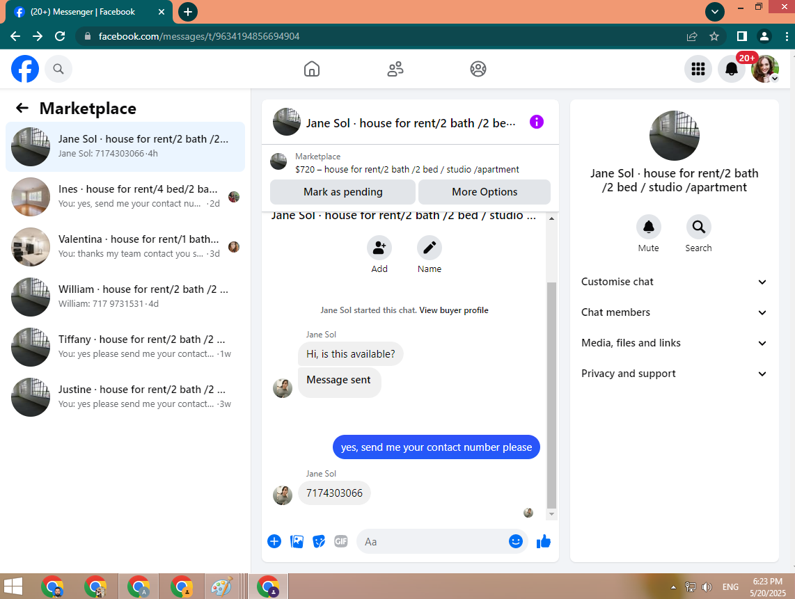Screen dimensions: 795x599
Task: Open the Tiffany house for rent conversation
Action: (125, 347)
